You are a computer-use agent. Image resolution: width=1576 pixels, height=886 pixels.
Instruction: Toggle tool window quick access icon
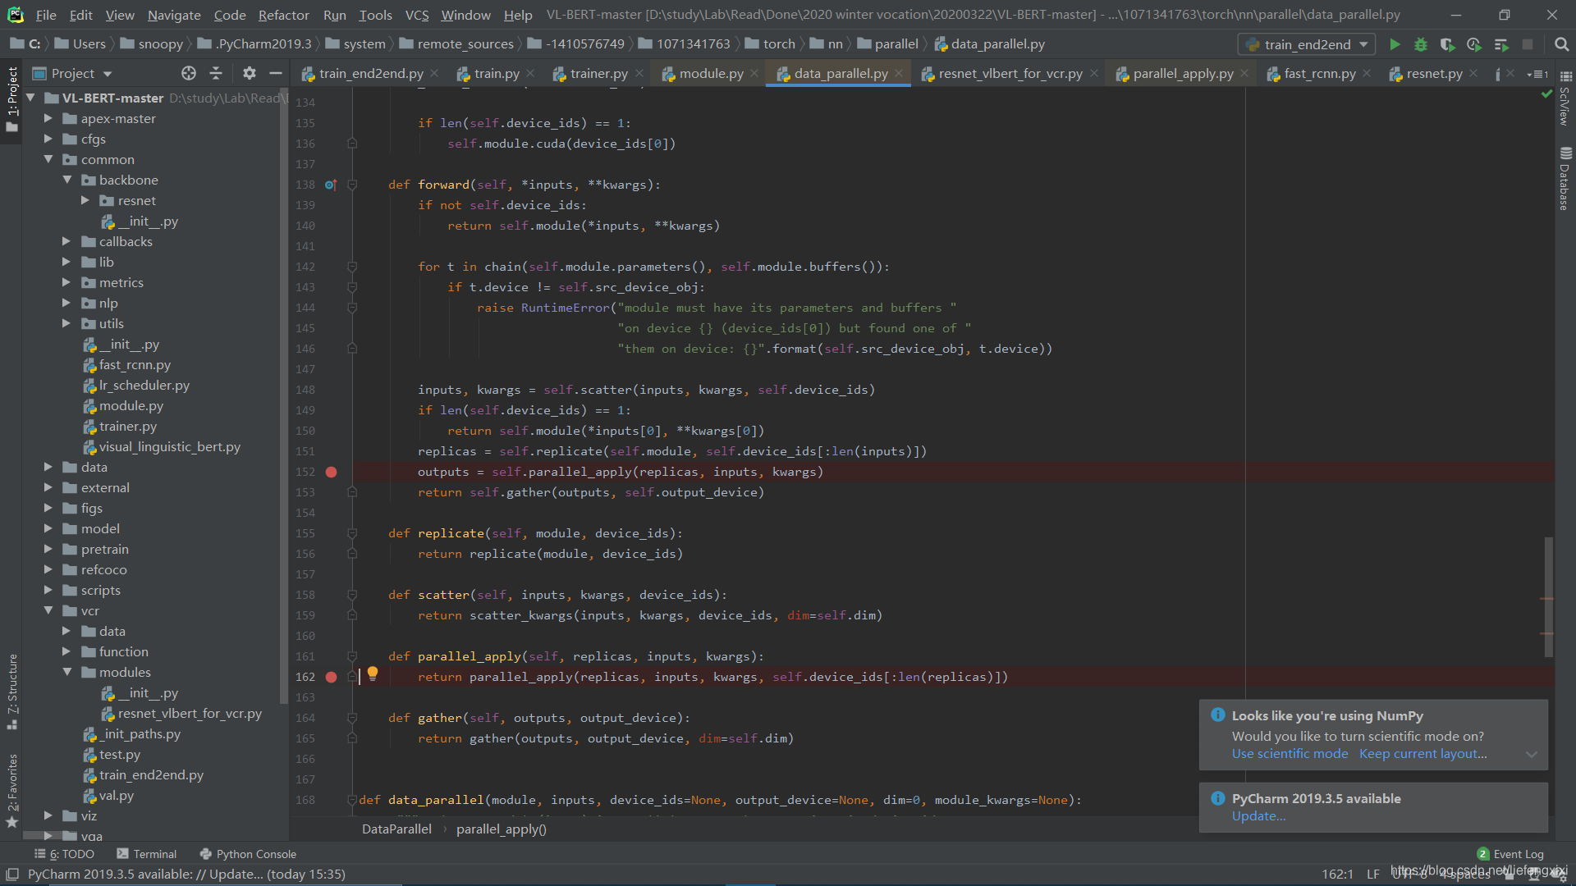click(11, 875)
